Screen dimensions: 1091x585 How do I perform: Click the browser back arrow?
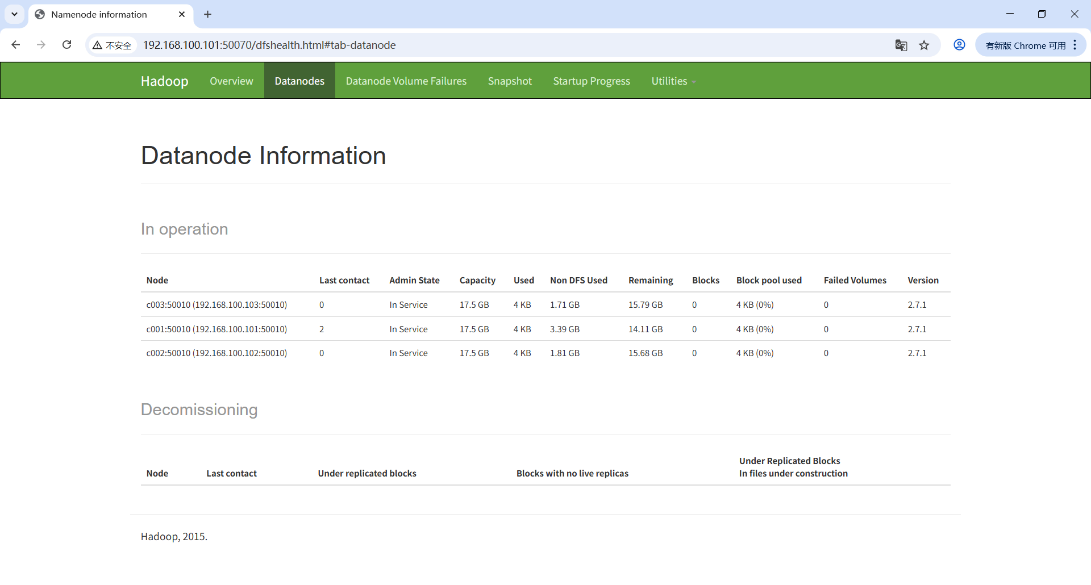click(16, 45)
